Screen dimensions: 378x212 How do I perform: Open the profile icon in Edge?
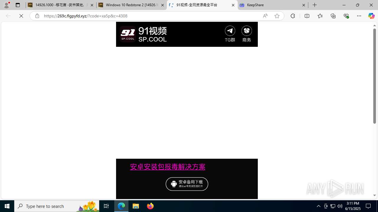click(x=6, y=5)
